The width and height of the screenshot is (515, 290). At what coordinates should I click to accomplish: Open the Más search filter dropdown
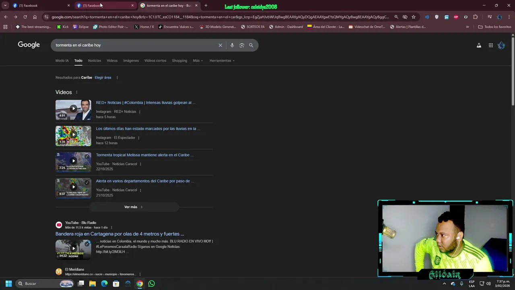198,60
